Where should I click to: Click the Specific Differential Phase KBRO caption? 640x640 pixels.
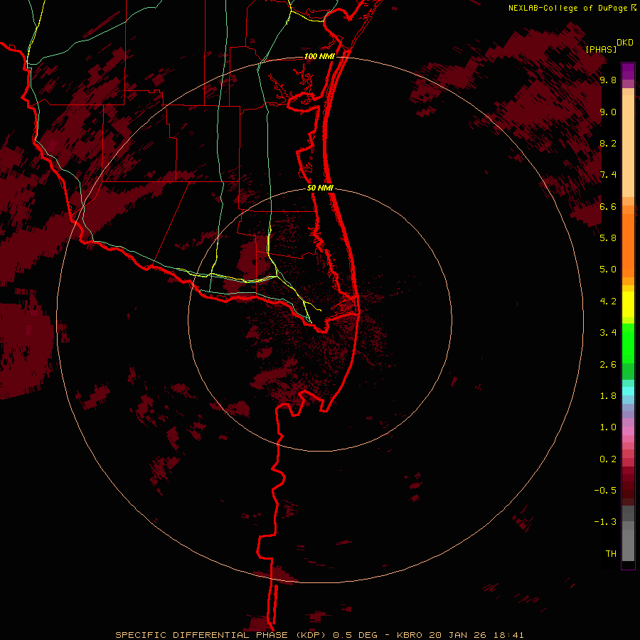pyautogui.click(x=319, y=635)
